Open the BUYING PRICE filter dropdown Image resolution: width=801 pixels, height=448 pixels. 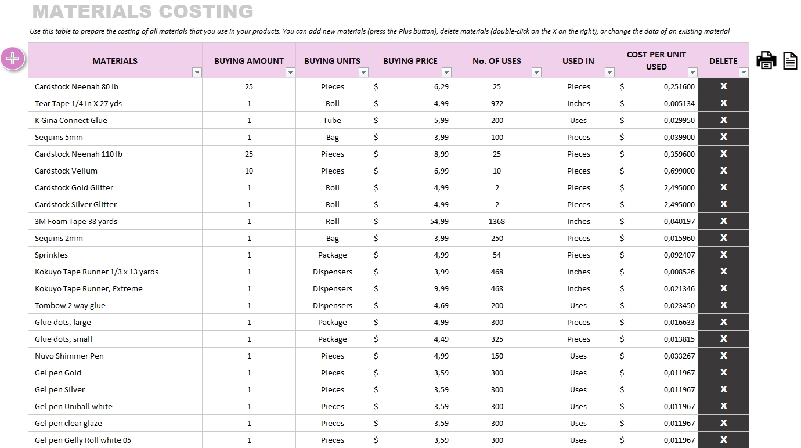[x=446, y=72]
